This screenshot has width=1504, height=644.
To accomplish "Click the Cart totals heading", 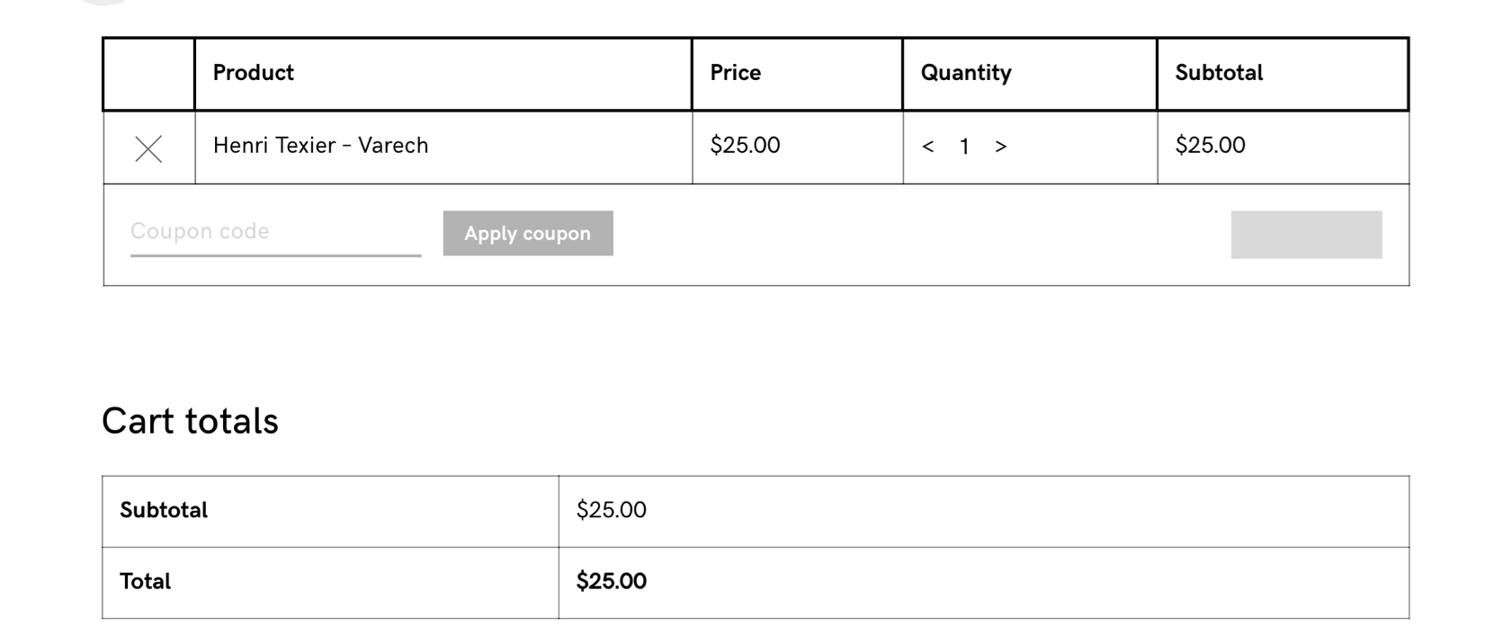I will [190, 421].
